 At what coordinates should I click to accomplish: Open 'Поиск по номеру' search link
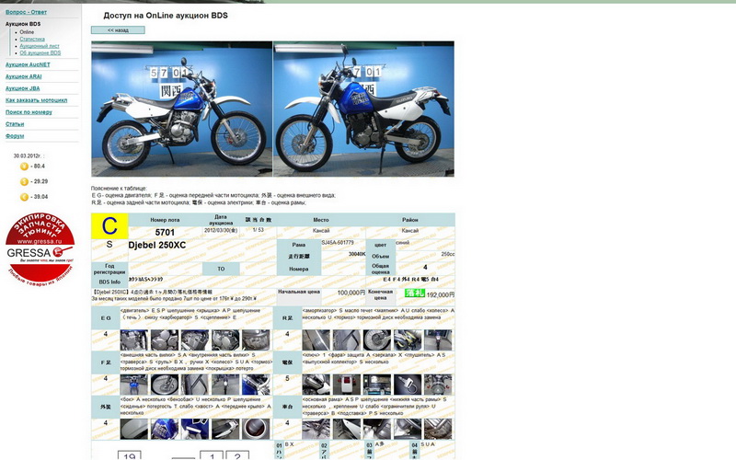27,111
